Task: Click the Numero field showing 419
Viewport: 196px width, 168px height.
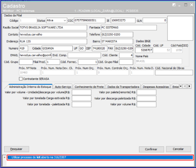Action: (24, 48)
